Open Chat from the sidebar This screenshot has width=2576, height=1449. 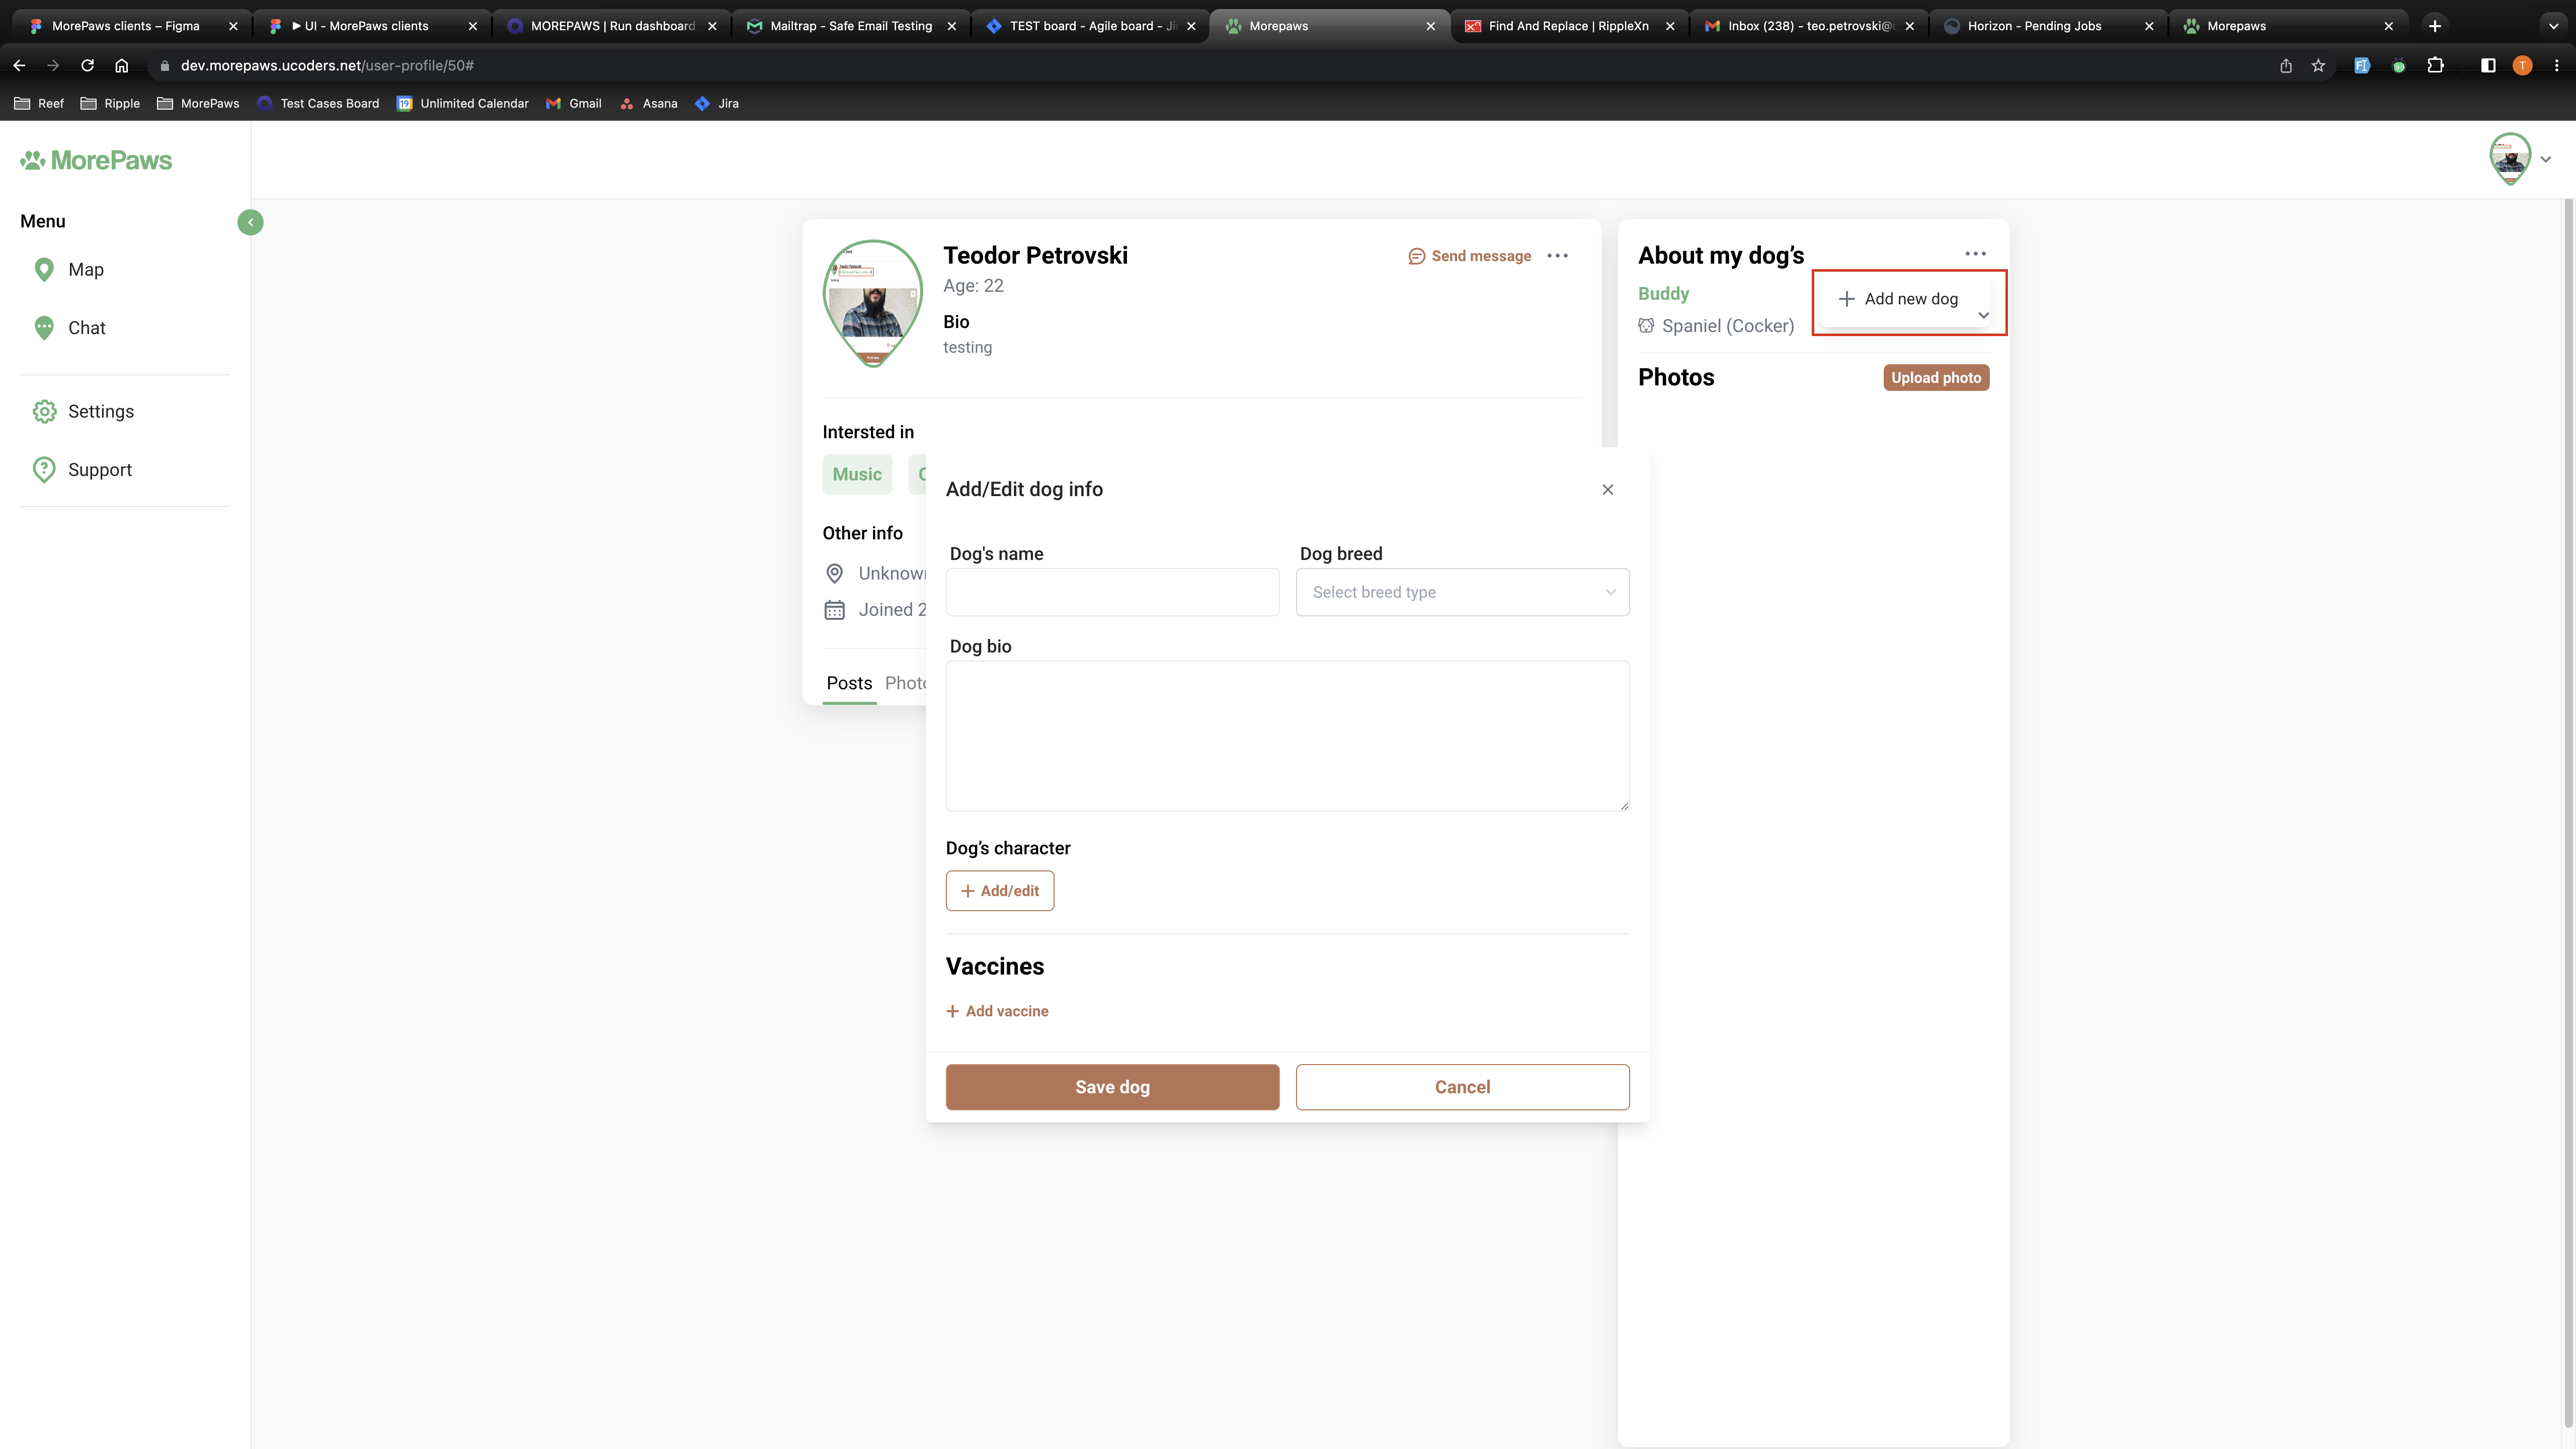point(86,328)
